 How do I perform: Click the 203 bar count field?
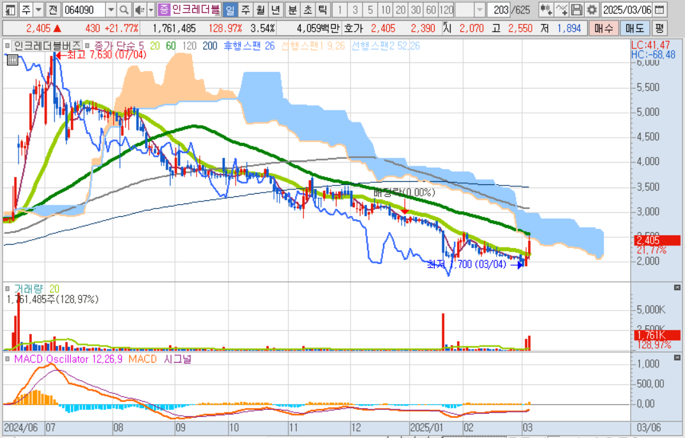(498, 9)
